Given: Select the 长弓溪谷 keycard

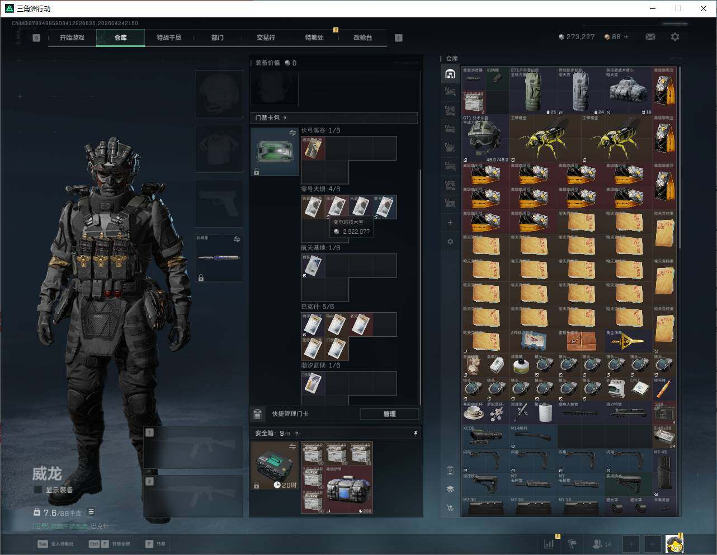Looking at the screenshot, I should point(313,148).
